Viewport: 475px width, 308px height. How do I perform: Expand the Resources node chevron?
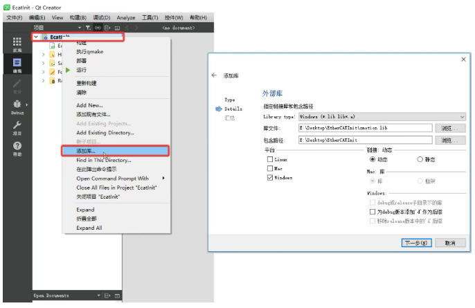(x=44, y=81)
